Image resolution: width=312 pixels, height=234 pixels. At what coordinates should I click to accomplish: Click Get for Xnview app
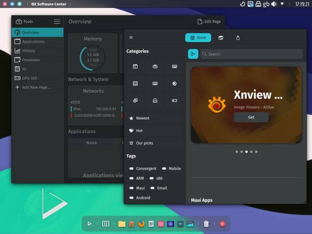(x=251, y=117)
